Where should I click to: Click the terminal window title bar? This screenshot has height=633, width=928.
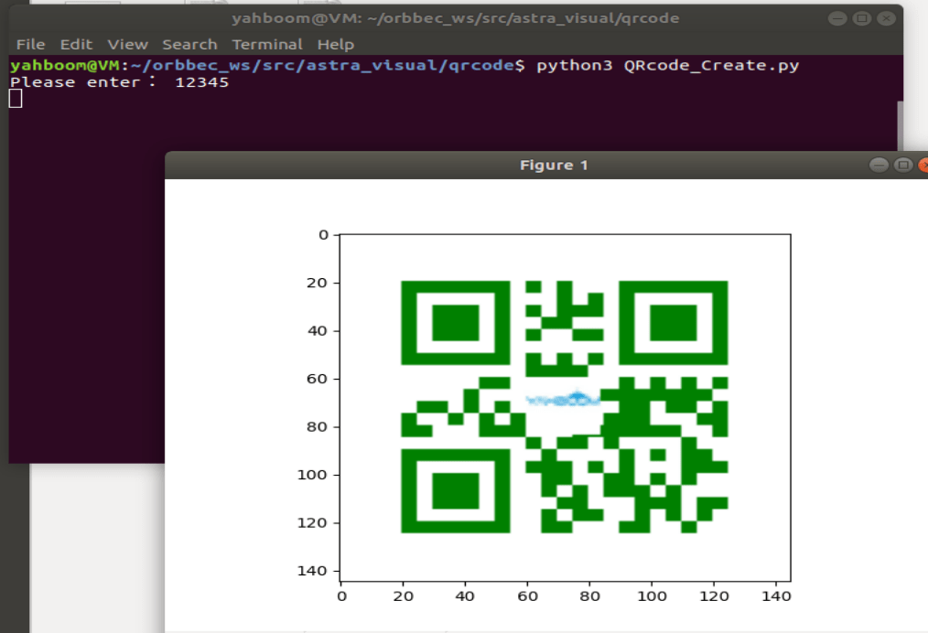click(456, 18)
